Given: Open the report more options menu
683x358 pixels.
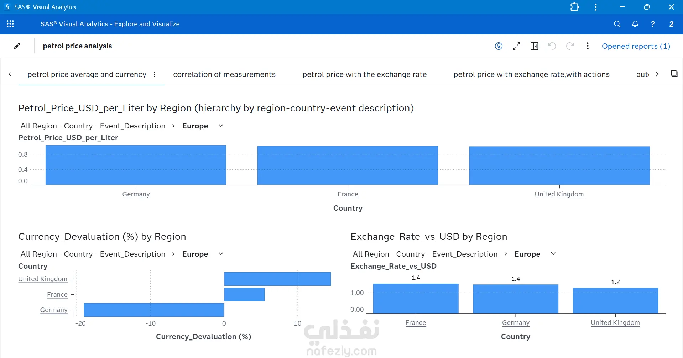Looking at the screenshot, I should click(x=588, y=46).
